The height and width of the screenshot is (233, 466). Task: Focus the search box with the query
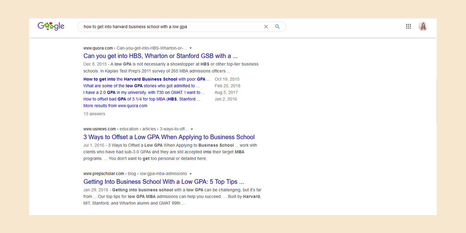click(182, 27)
